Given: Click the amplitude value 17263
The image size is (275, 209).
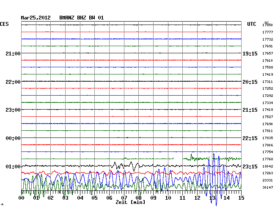Looking at the screenshot, I should [x=268, y=173].
